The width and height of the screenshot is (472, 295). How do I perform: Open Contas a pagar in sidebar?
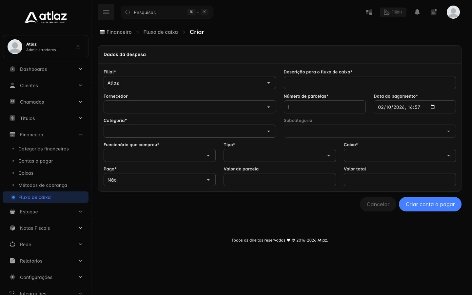click(36, 161)
